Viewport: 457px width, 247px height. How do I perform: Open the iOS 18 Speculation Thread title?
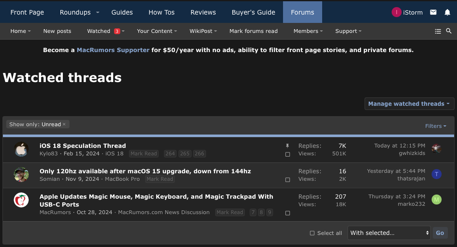click(x=83, y=146)
